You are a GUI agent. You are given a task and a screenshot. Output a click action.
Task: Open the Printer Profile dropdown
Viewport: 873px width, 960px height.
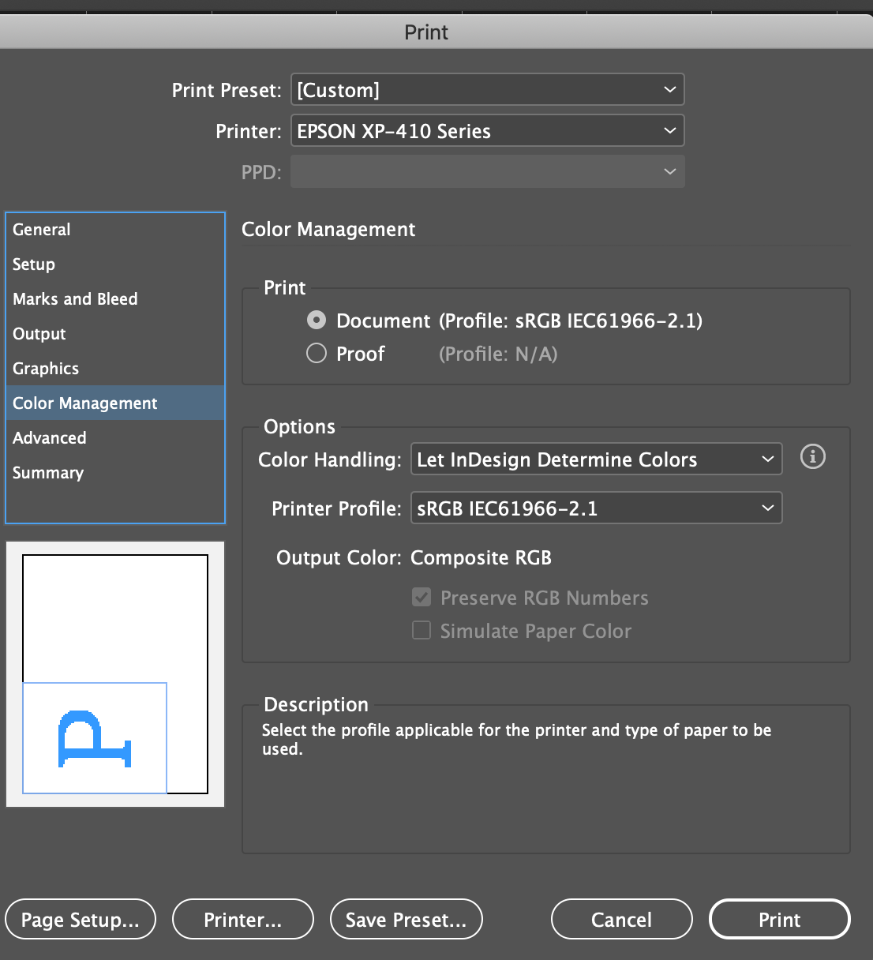[x=595, y=508]
